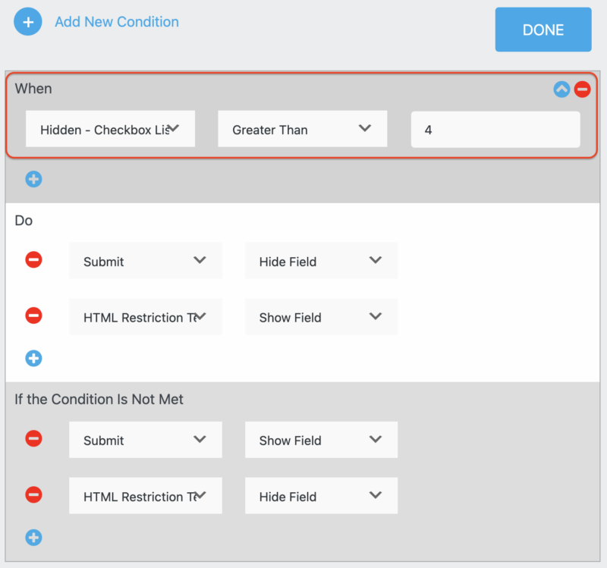This screenshot has height=568, width=607.
Task: Open the Show Field dropdown beside HTML Restriction
Action: (321, 316)
